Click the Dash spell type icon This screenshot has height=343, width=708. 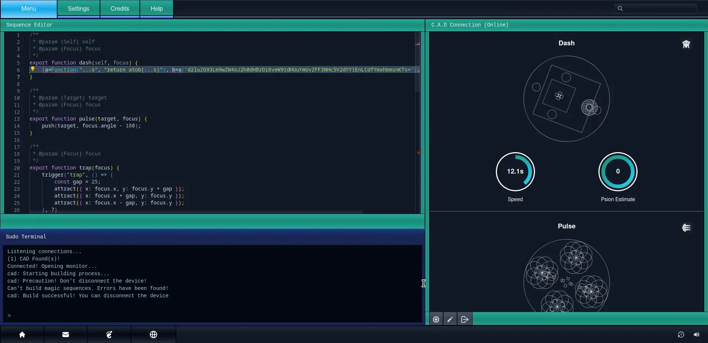tap(686, 45)
